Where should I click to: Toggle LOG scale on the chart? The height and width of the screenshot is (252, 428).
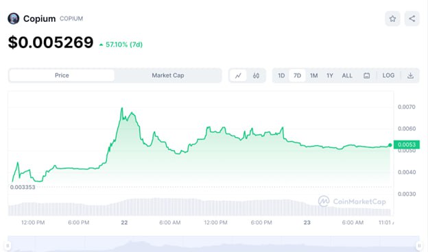click(388, 75)
